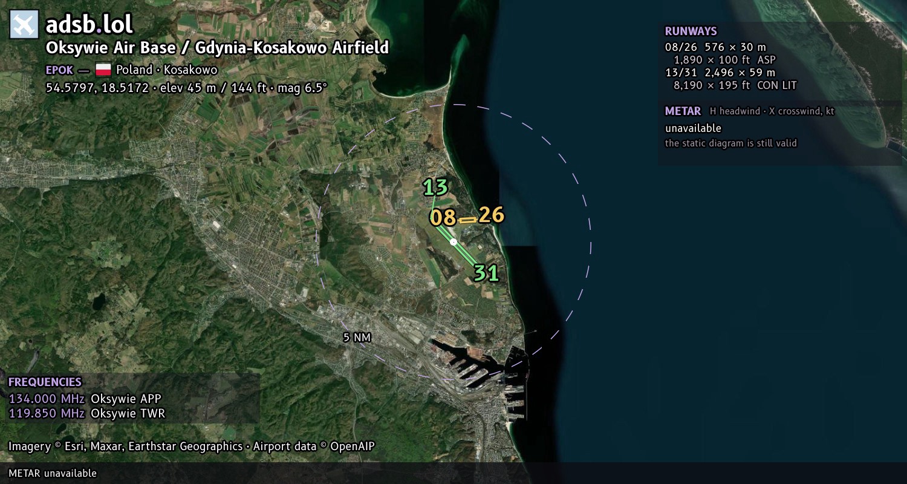Select the "134.000 MHz" frequency value
Viewport: 907px width, 484px height.
47,399
